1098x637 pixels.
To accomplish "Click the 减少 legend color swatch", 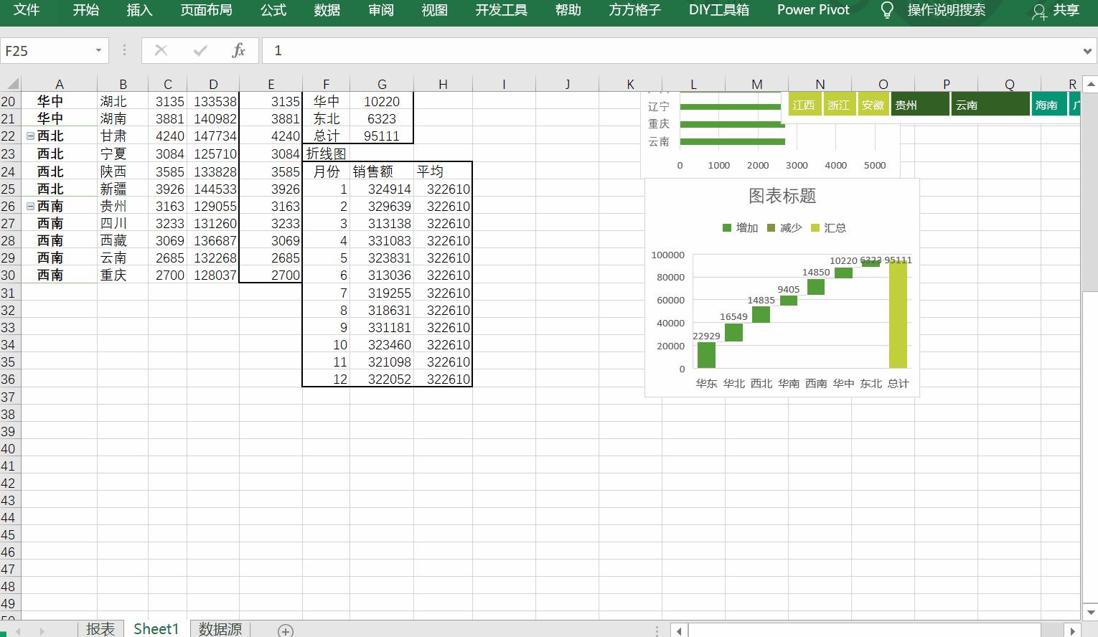I will click(x=771, y=228).
